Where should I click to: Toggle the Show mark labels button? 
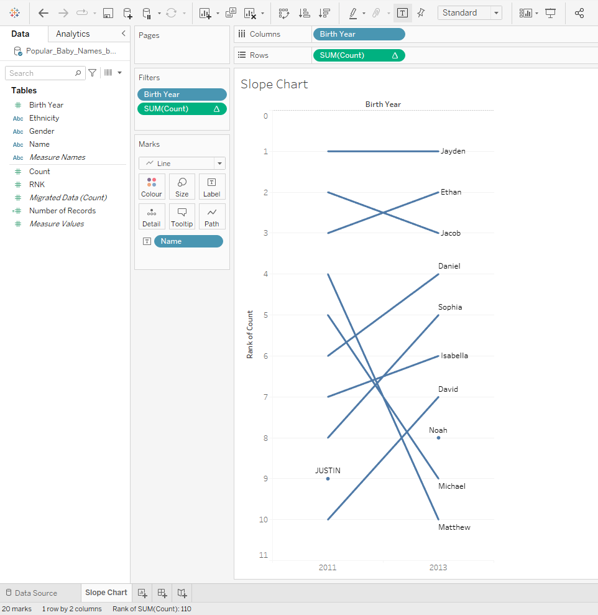(x=402, y=13)
